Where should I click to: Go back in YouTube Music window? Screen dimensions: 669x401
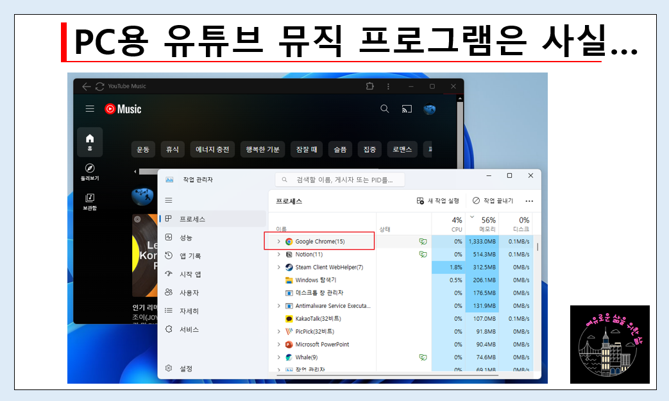86,86
